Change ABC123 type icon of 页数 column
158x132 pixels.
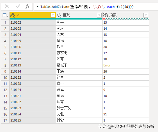[105, 15]
